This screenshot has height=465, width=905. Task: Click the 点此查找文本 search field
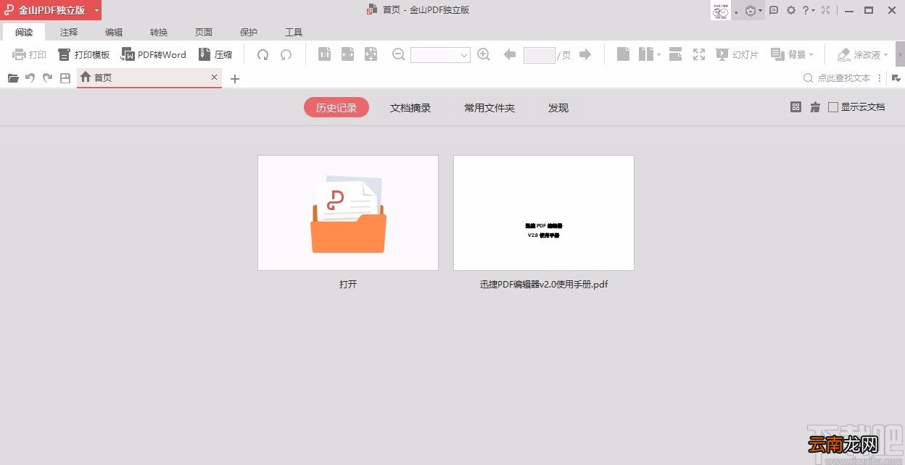click(x=837, y=78)
